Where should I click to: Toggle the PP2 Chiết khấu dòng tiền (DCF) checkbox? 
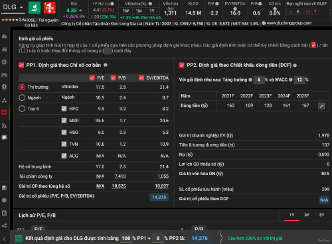(x=182, y=65)
